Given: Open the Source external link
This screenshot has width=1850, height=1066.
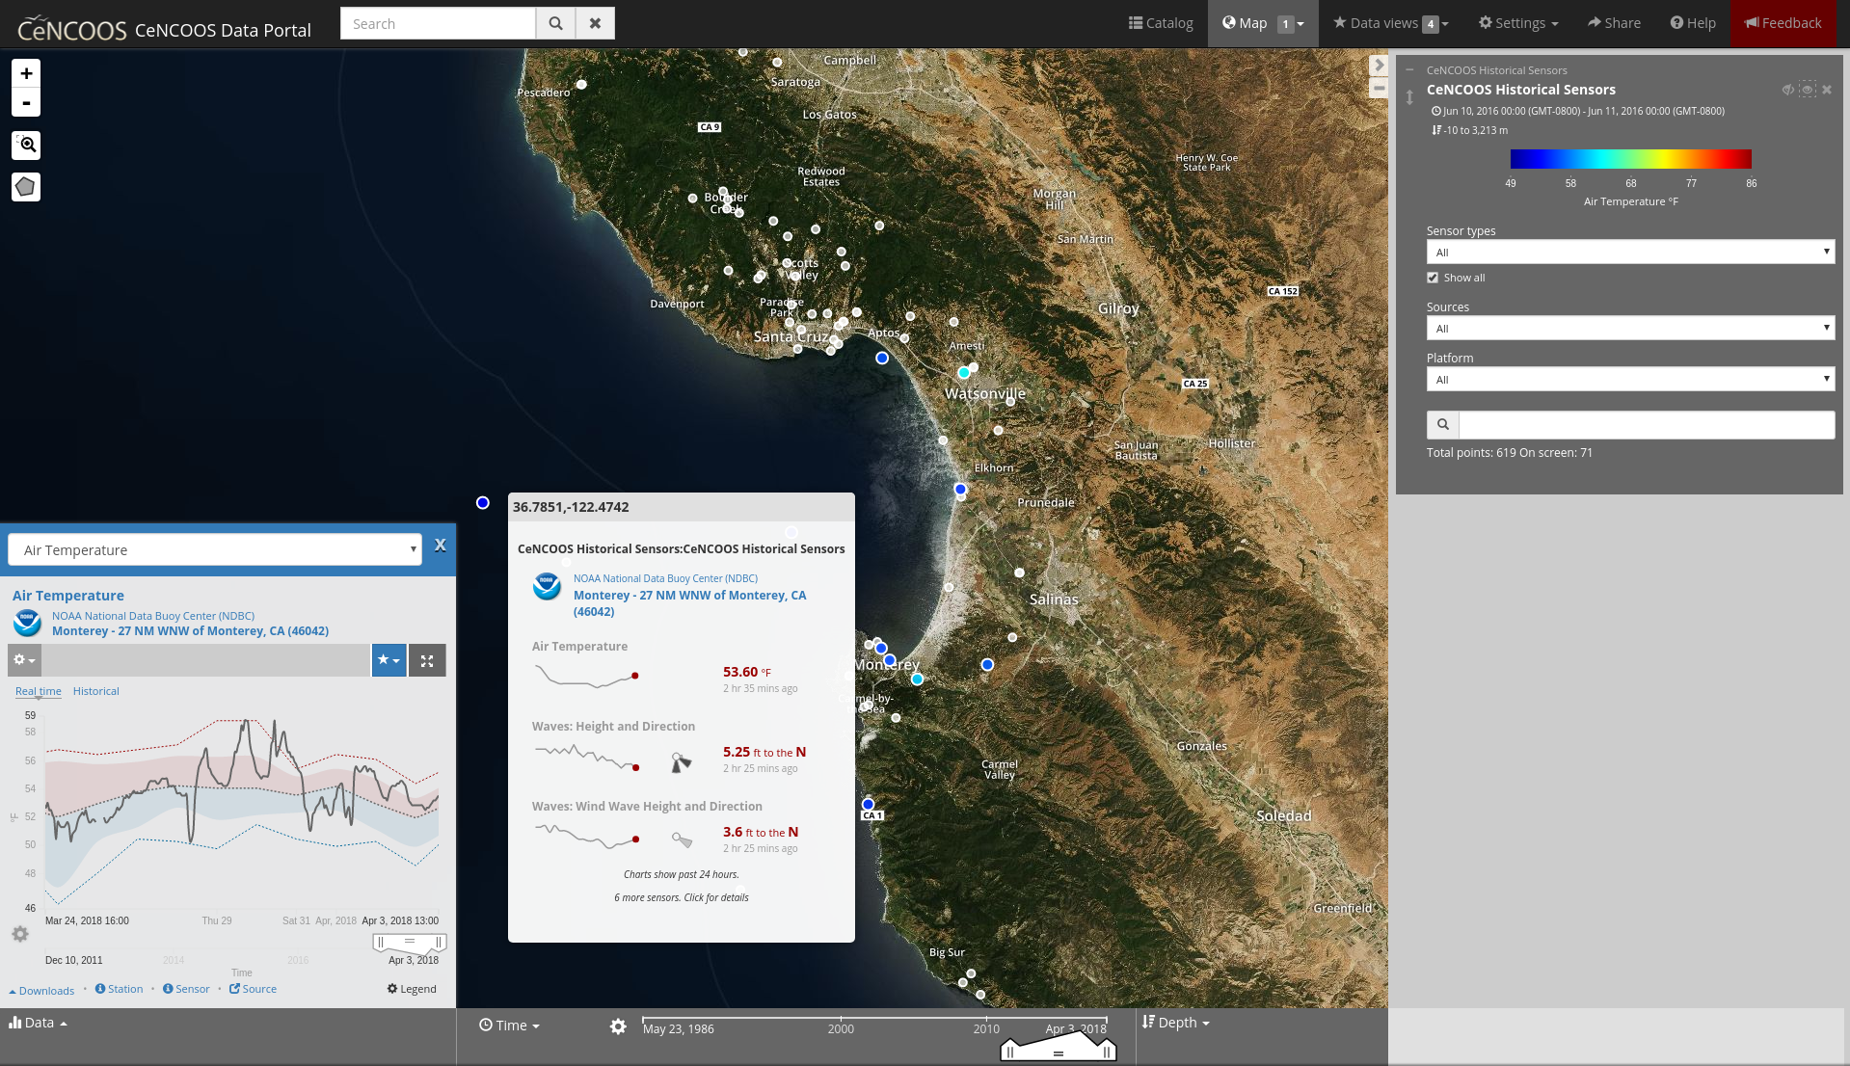Looking at the screenshot, I should (253, 989).
